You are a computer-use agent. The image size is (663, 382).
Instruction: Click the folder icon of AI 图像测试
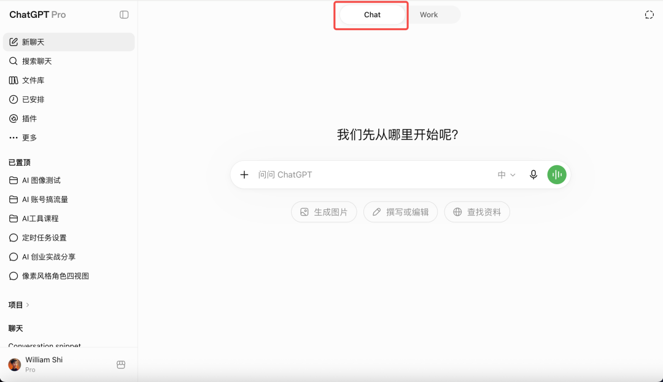point(14,180)
